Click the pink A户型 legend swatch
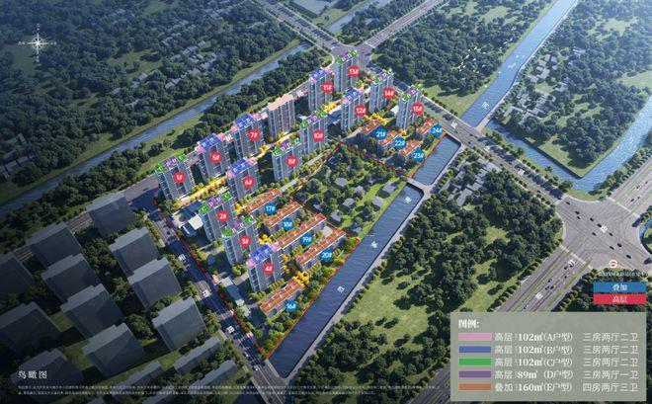This screenshot has height=404, width=652. [x=475, y=337]
